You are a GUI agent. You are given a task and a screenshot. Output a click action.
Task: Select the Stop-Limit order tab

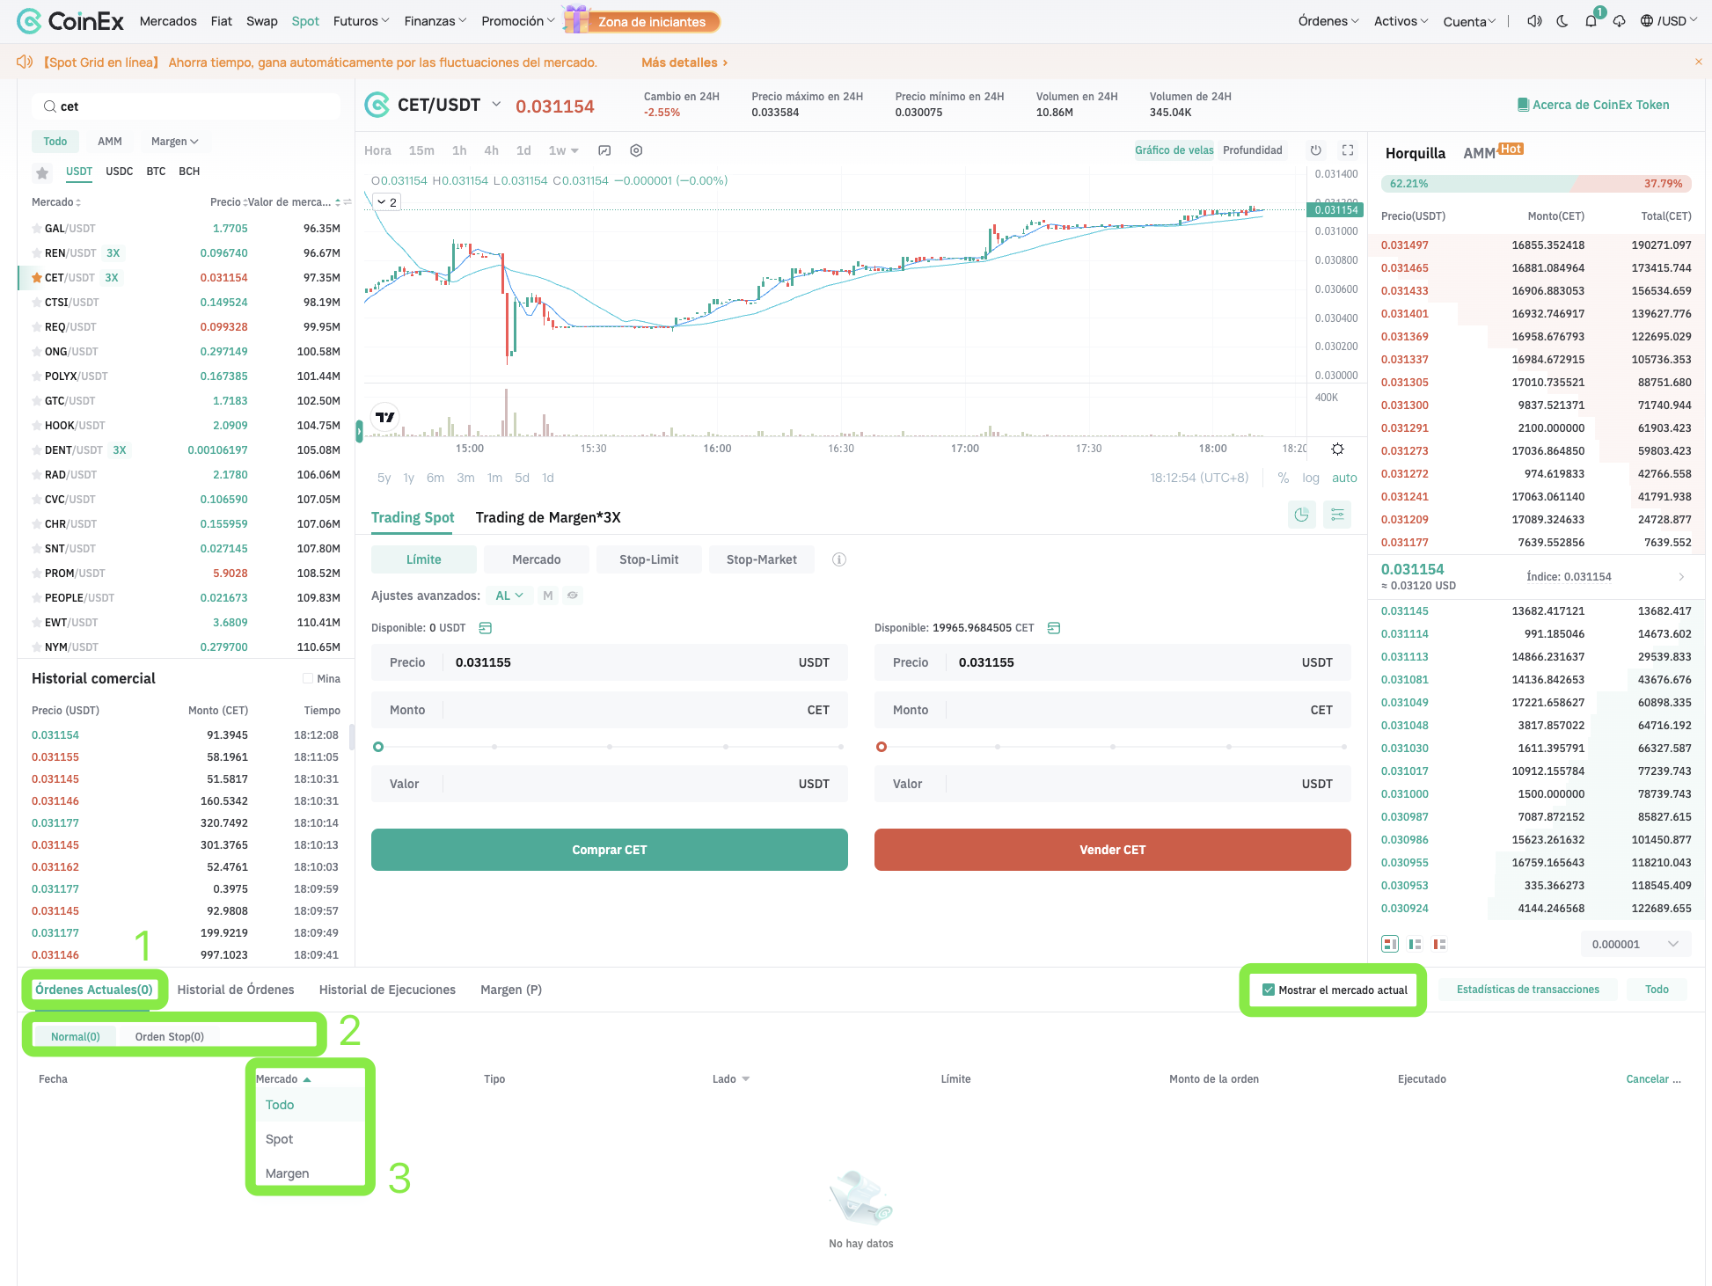(648, 559)
